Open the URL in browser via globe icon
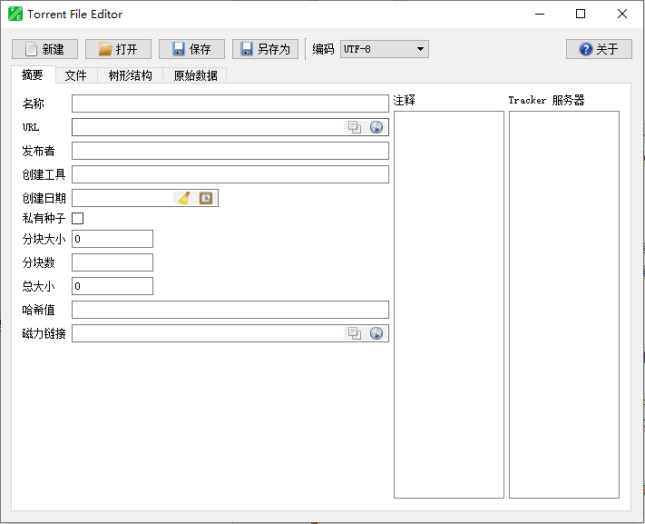The width and height of the screenshot is (645, 524). (x=376, y=127)
